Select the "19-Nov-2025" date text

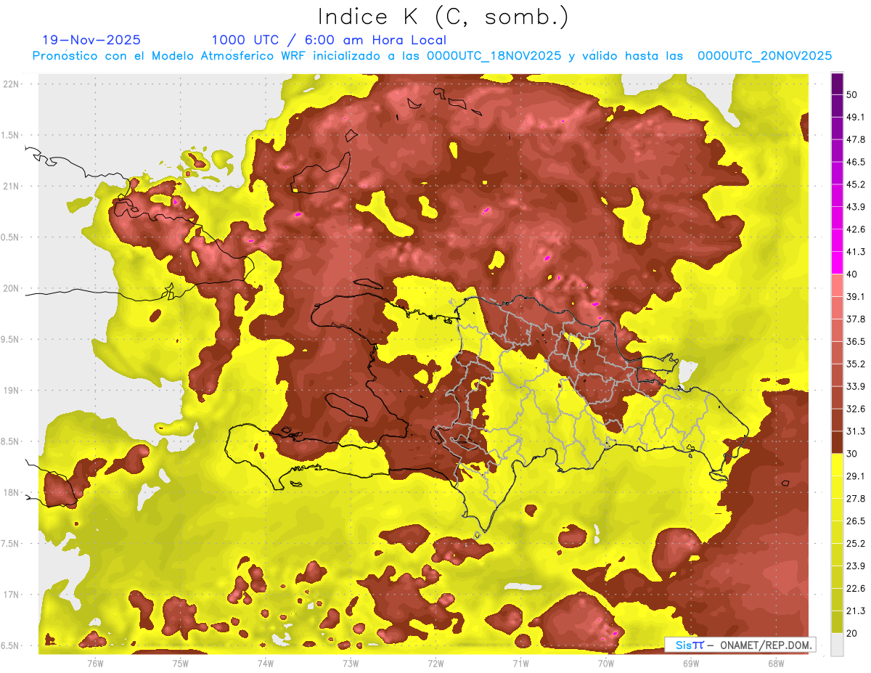pyautogui.click(x=91, y=40)
